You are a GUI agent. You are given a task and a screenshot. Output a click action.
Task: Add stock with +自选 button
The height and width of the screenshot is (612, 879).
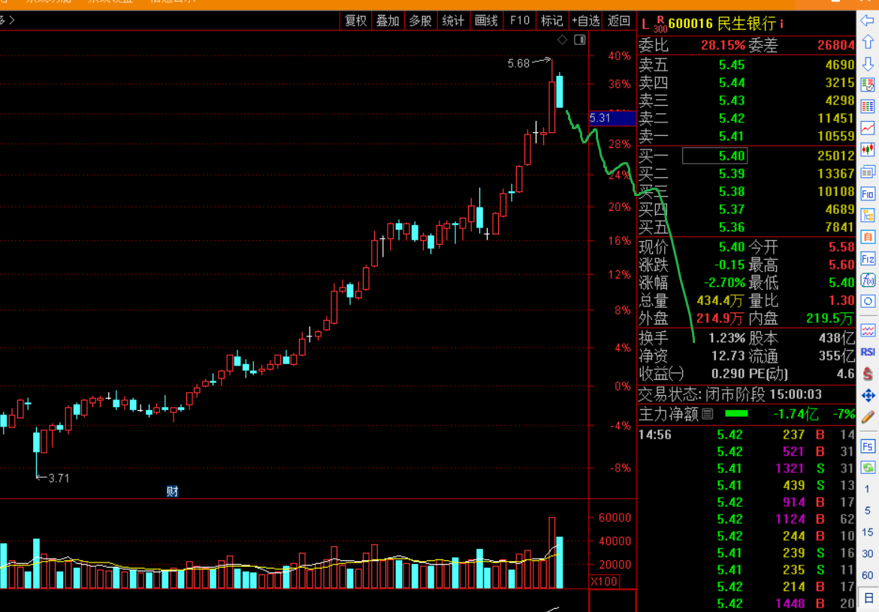585,21
